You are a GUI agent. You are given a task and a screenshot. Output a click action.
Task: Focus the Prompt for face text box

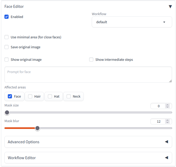(88, 74)
